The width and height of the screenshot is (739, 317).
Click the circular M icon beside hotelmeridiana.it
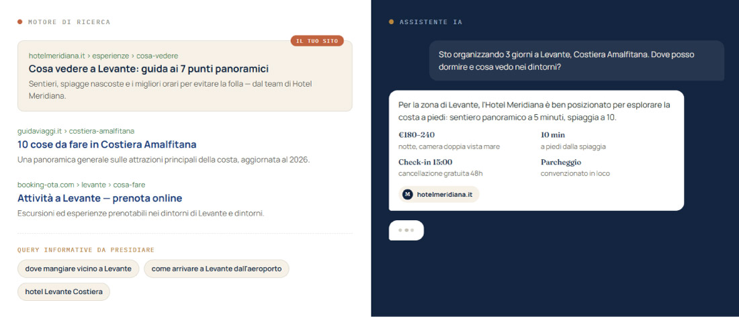[x=407, y=195]
